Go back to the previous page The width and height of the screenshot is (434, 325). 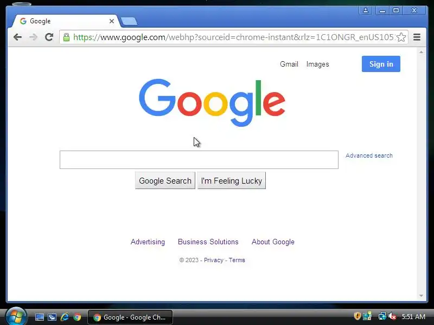[x=17, y=37]
